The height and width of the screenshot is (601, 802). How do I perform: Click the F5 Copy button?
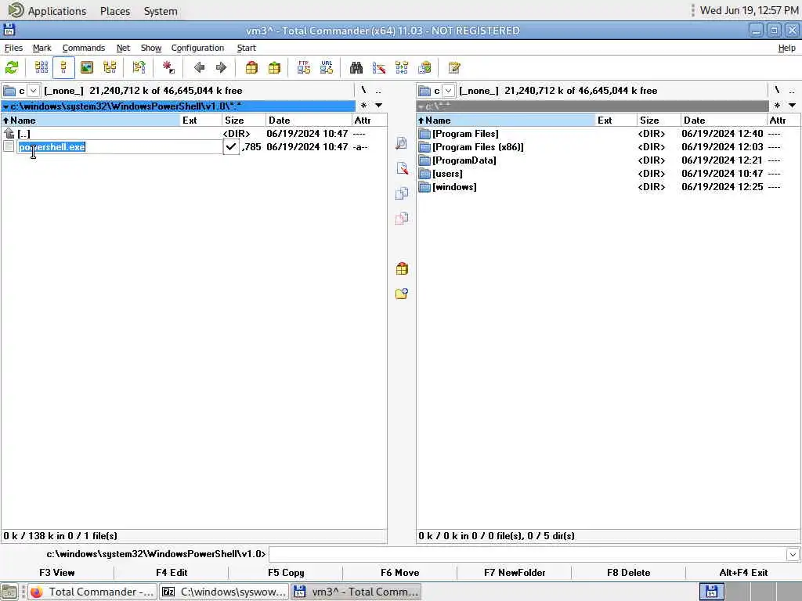click(x=286, y=572)
